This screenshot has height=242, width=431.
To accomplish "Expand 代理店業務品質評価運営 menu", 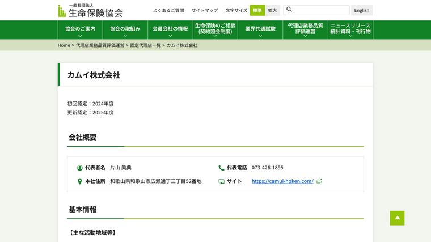I will click(x=305, y=30).
